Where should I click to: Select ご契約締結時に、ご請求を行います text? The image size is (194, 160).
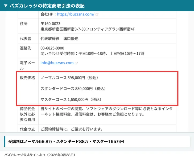tap(72, 129)
